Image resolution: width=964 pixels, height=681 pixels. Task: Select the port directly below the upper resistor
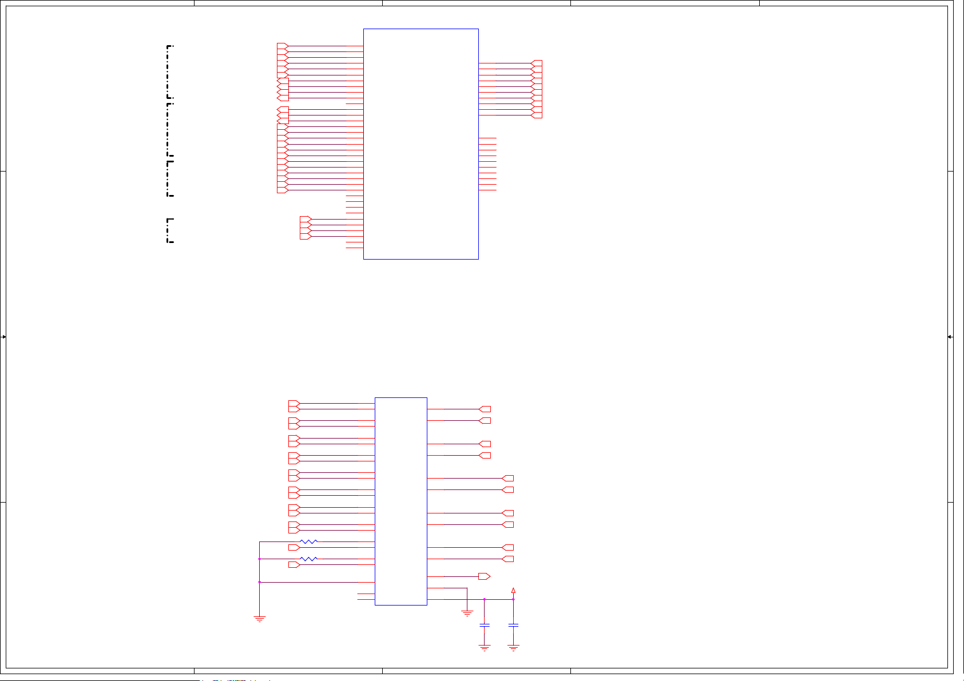294,548
